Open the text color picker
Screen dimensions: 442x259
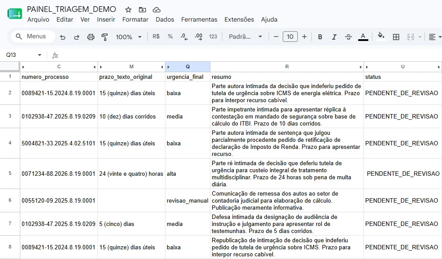(363, 37)
